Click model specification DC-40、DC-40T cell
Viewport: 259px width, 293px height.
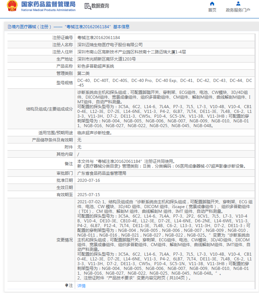tap(165, 83)
